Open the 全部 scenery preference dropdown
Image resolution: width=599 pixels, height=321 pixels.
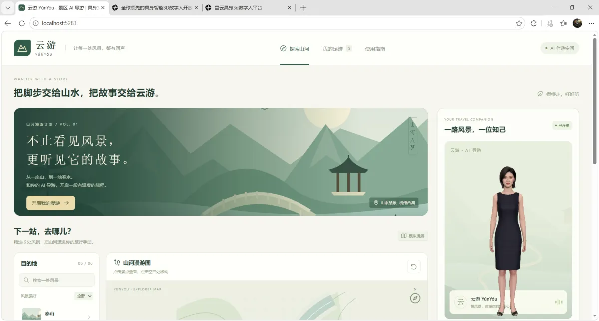84,296
